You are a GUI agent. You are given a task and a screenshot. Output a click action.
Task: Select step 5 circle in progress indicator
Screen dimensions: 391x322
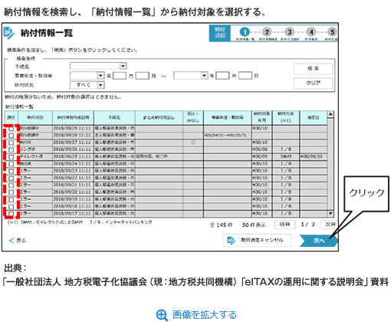tap(332, 32)
